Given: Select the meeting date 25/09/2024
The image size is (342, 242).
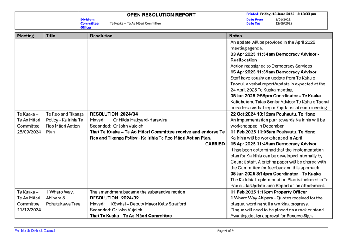Looking at the screenshot, I should pos(29,132).
